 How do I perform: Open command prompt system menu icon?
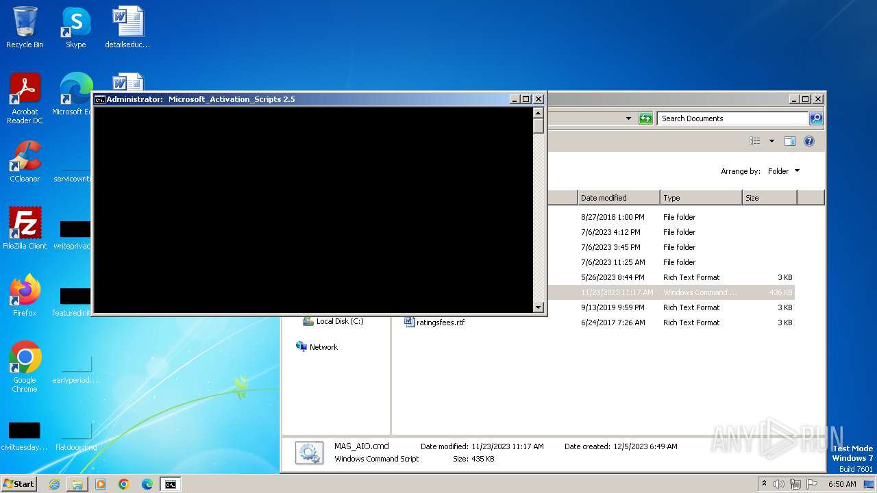[x=99, y=99]
